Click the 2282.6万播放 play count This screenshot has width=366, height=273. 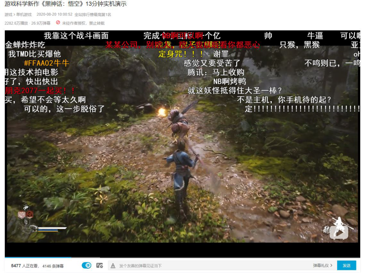tap(16, 23)
